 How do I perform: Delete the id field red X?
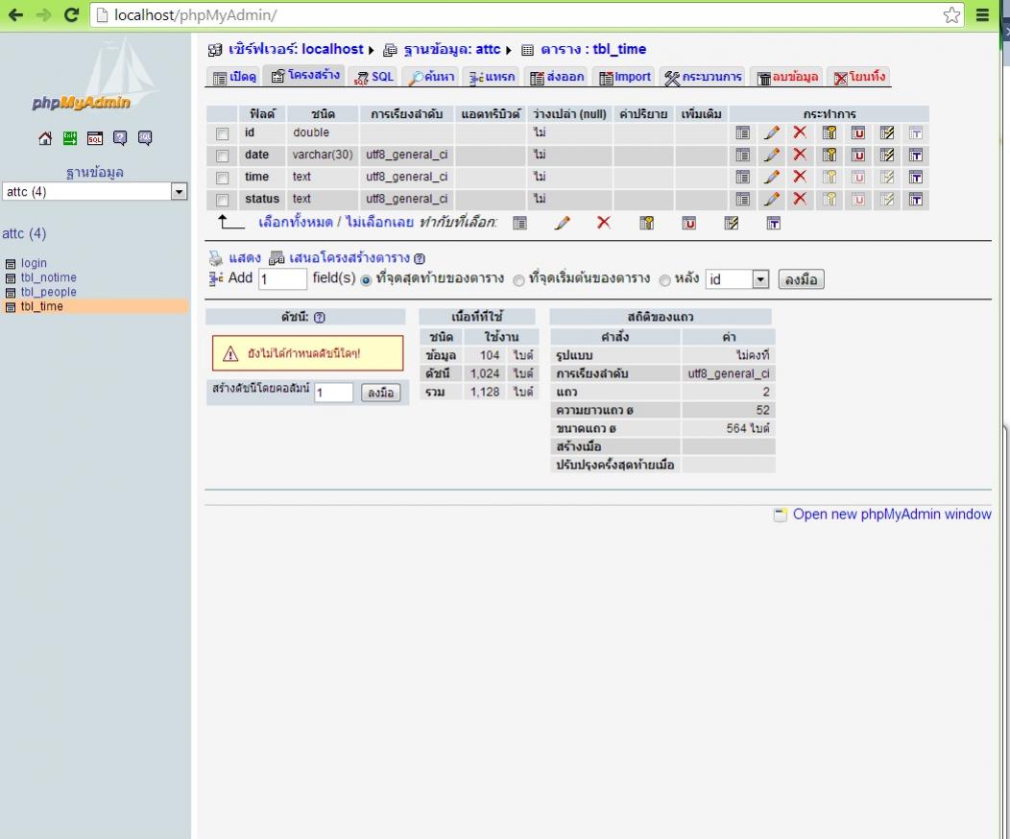point(800,132)
